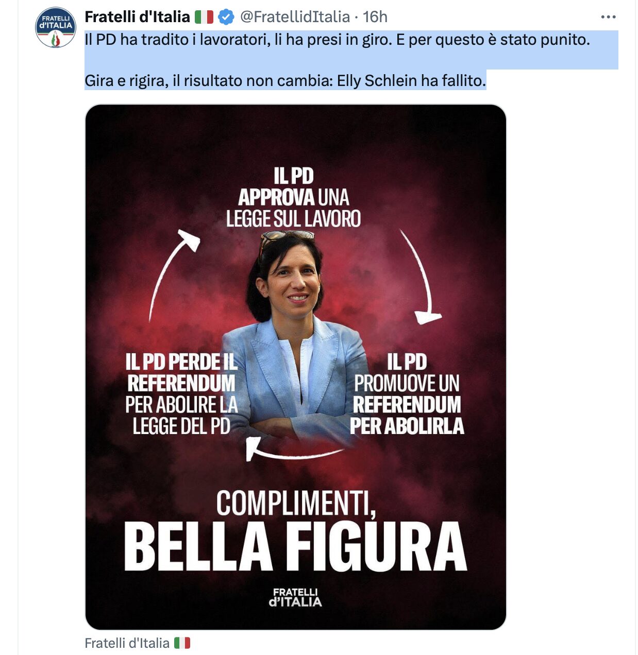Image resolution: width=638 pixels, height=655 pixels.
Task: Click the curved arrow at poster's upper right
Action: point(421,277)
